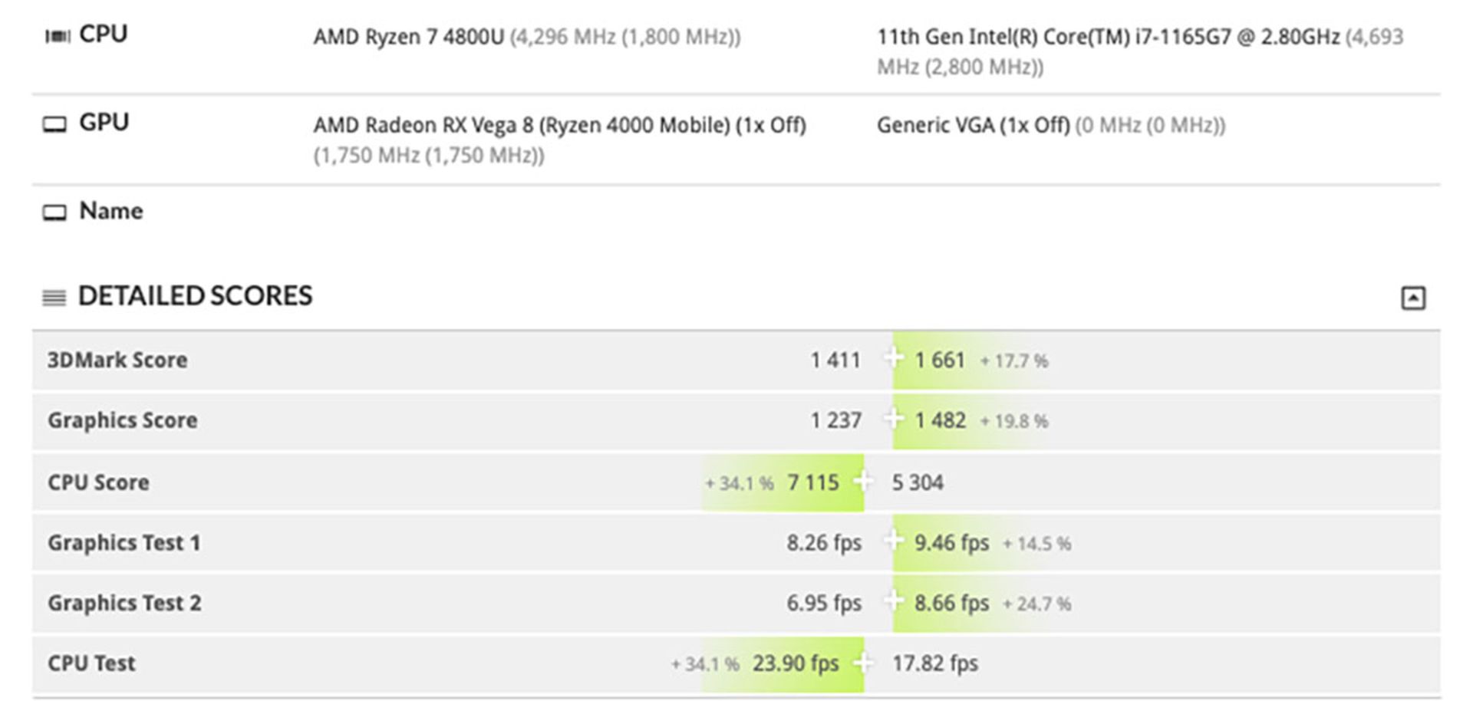Click the Detailed Scores list icon
Screen dimensions: 1473x701
pyautogui.click(x=54, y=298)
